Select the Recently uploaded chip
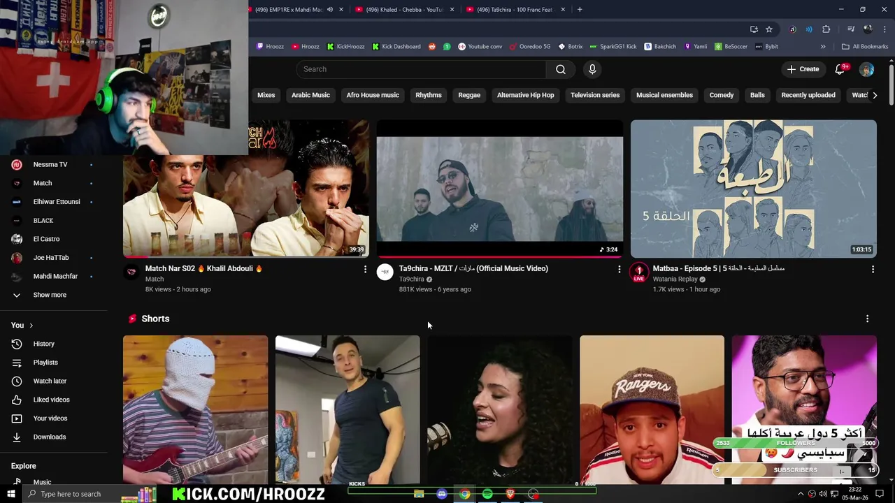 coord(808,95)
